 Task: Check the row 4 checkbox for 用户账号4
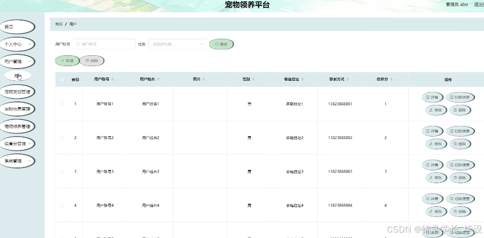[x=62, y=206]
